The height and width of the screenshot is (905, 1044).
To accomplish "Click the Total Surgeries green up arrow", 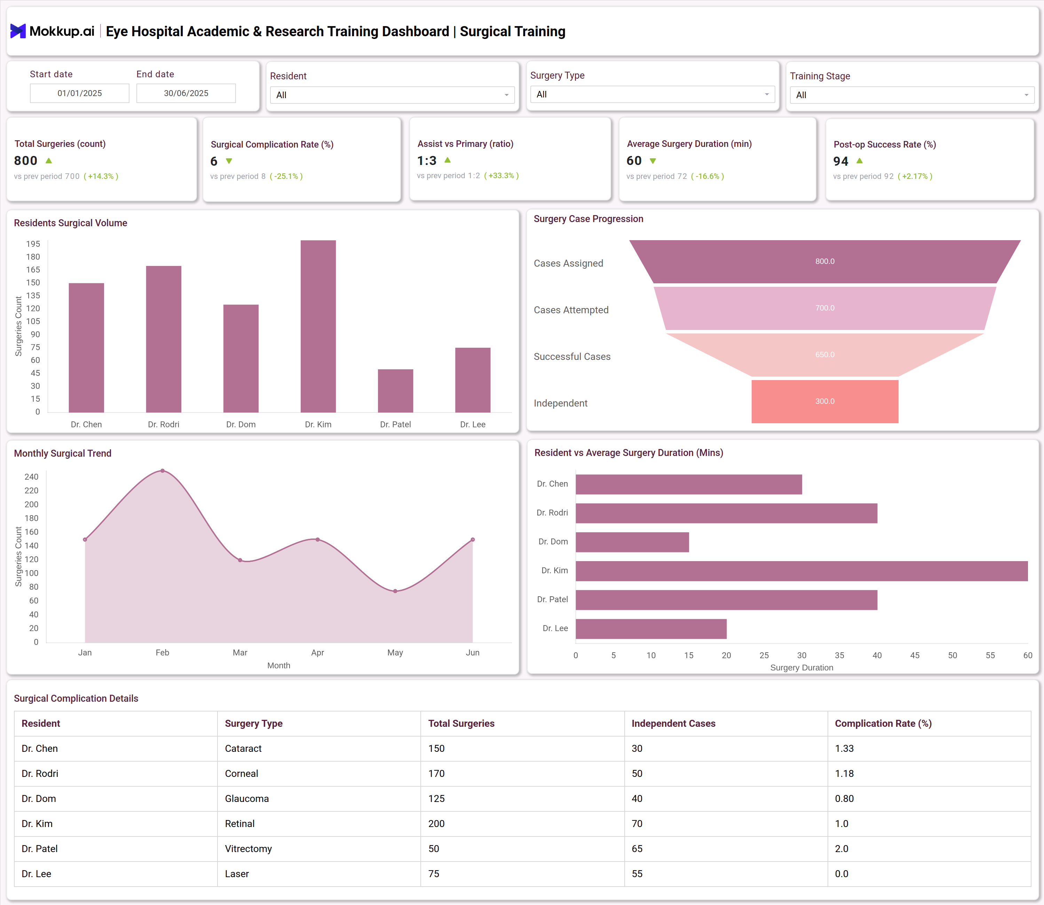I will coord(49,160).
